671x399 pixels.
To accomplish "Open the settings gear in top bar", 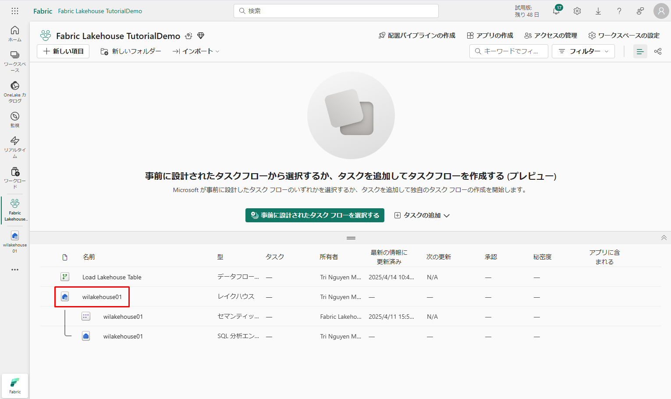I will [577, 11].
